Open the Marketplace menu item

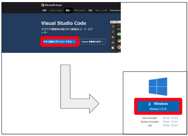click(x=115, y=10)
